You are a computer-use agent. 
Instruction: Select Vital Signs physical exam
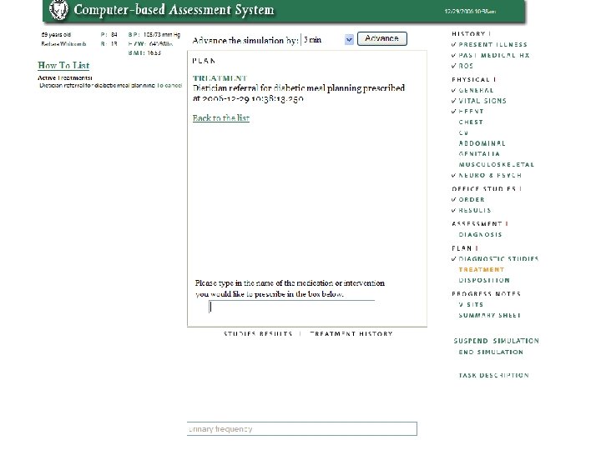pos(482,101)
